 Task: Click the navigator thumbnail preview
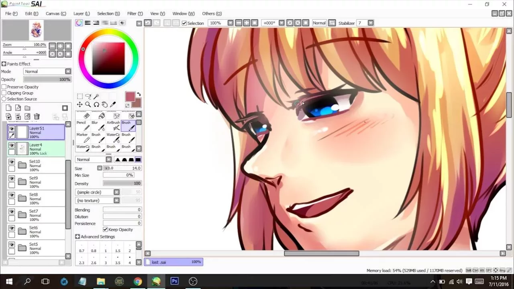click(37, 30)
